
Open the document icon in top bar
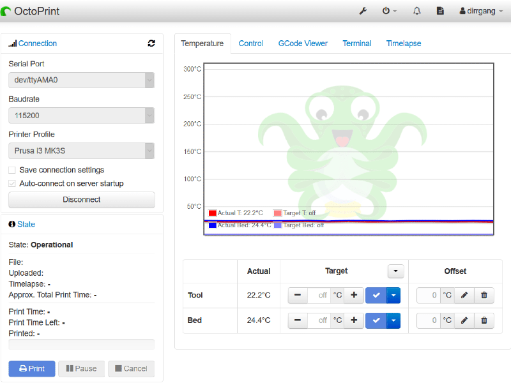tap(440, 11)
